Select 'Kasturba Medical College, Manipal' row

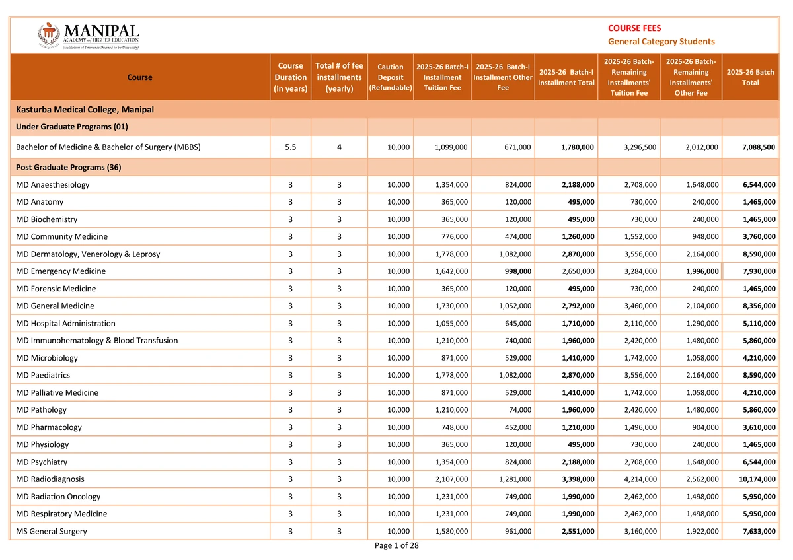point(395,109)
